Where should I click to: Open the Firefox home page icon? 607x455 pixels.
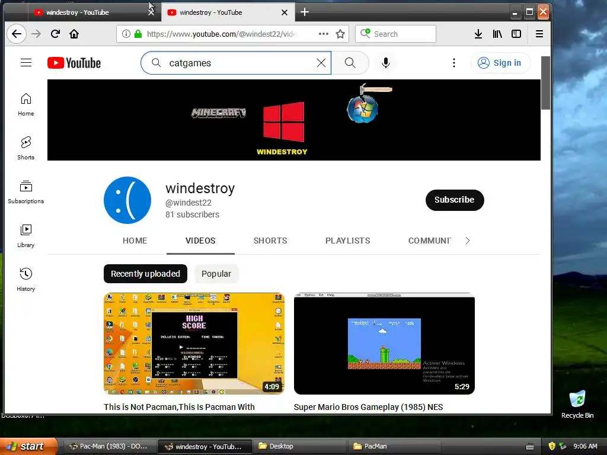pyautogui.click(x=74, y=34)
